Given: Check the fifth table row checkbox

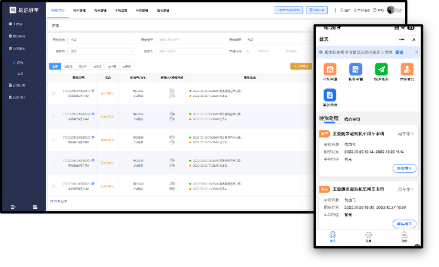Looking at the screenshot, I should click(54, 186).
